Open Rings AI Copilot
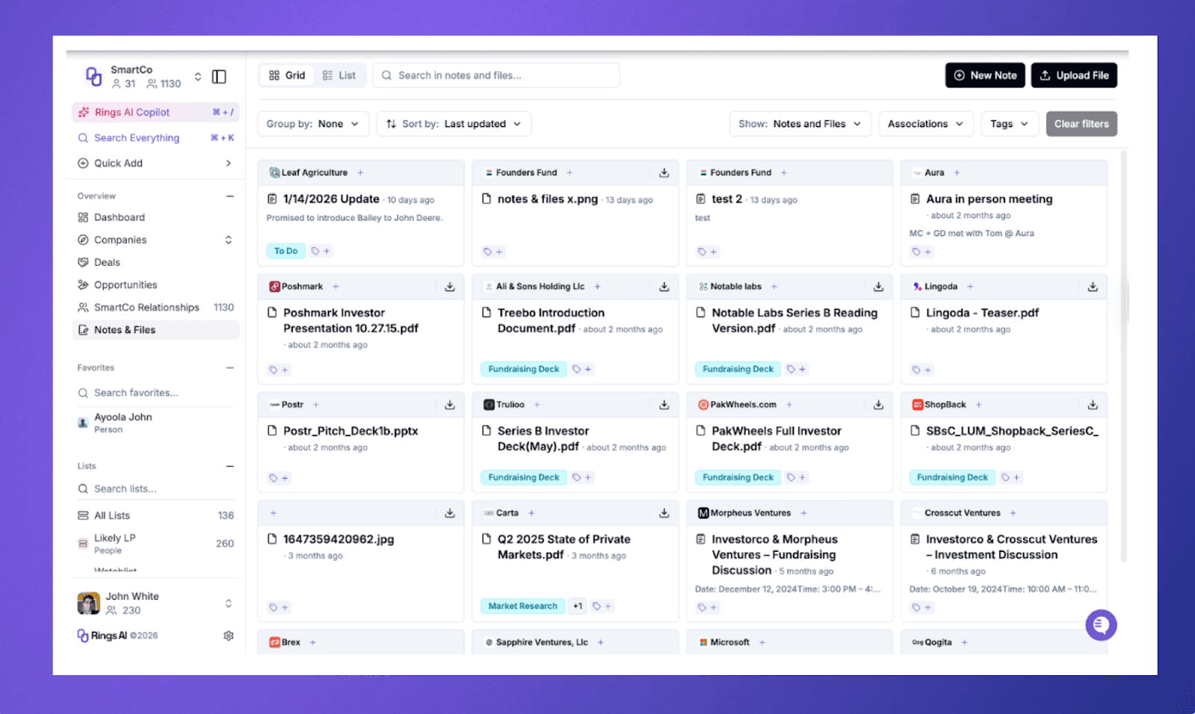Viewport: 1195px width, 714px height. tap(155, 112)
